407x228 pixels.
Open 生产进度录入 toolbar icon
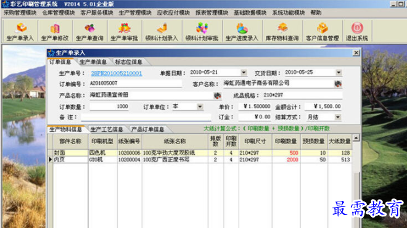click(x=242, y=31)
